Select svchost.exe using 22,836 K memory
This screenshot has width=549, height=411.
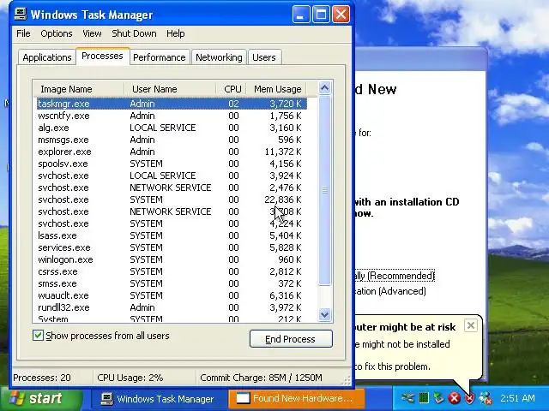tap(172, 200)
